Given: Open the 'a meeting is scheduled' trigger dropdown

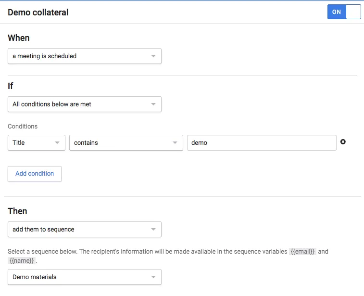Looking at the screenshot, I should (x=85, y=56).
